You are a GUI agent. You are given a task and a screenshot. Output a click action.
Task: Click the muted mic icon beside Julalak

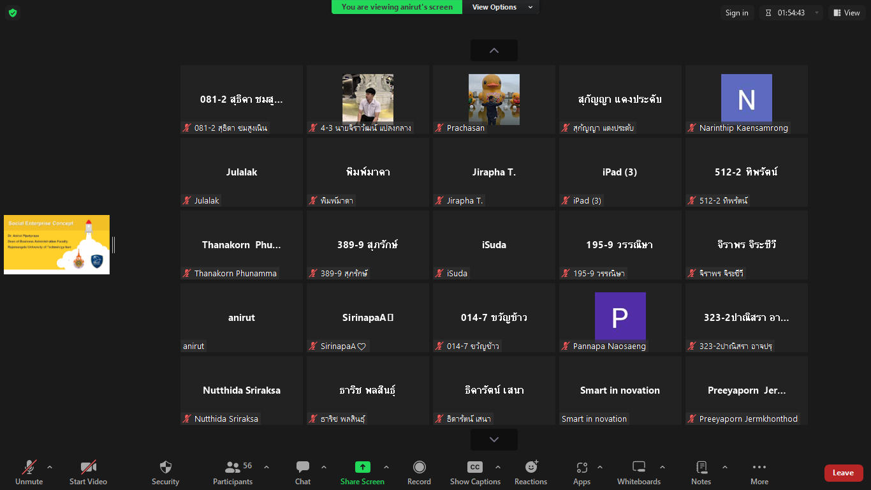pos(187,200)
